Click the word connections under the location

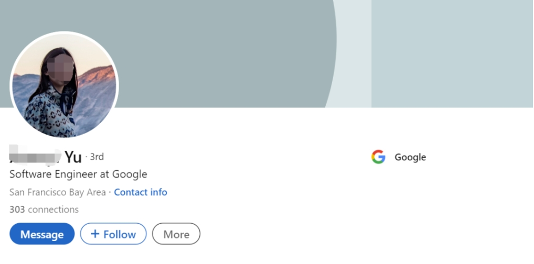pyautogui.click(x=53, y=210)
